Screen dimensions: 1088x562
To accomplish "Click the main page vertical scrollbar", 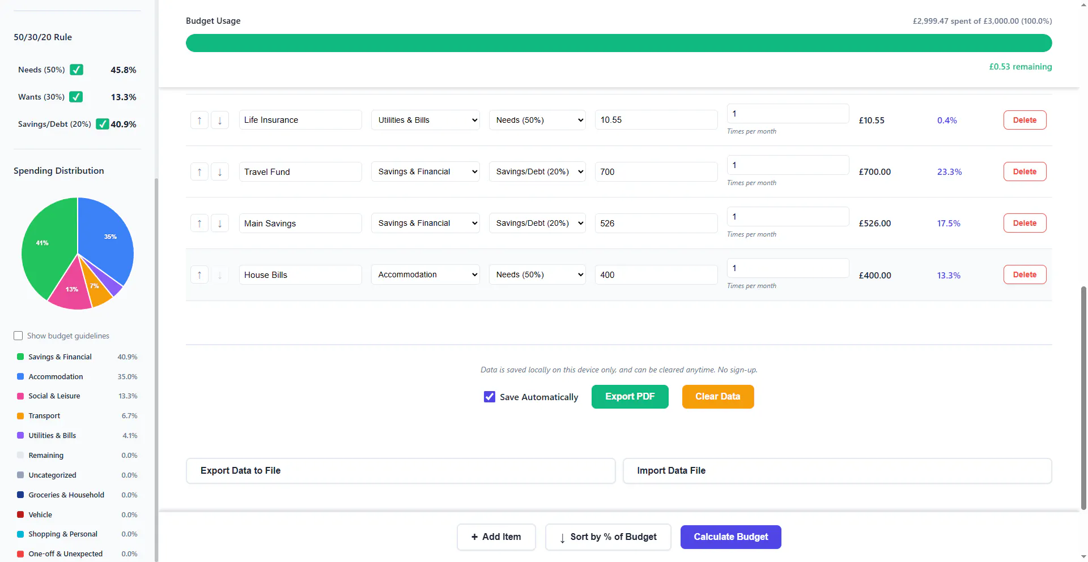I will coord(1083,399).
